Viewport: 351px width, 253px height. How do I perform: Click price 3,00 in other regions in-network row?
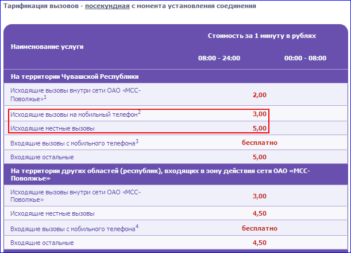click(x=260, y=196)
